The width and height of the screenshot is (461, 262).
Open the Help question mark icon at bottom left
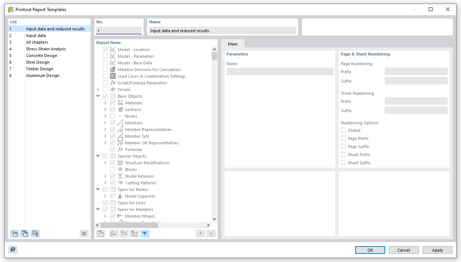coord(13,250)
